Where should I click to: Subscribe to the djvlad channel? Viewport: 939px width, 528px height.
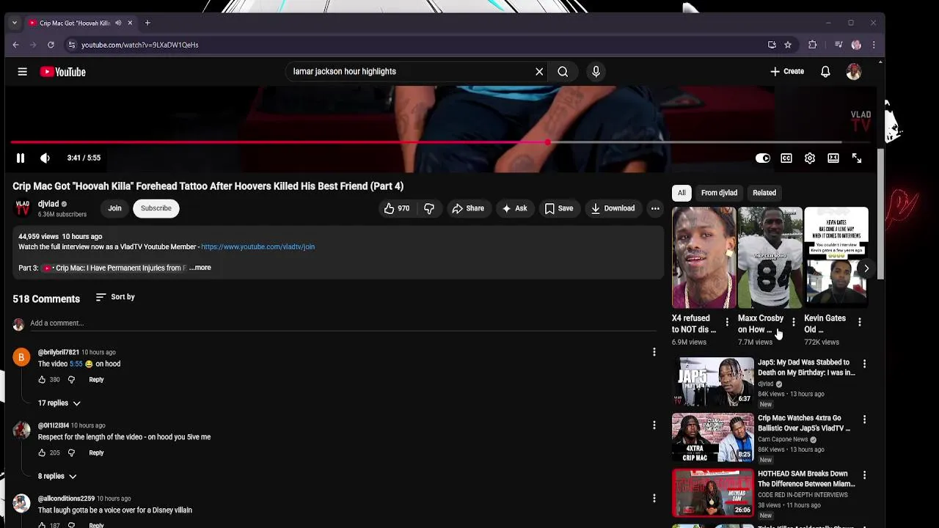tap(156, 208)
